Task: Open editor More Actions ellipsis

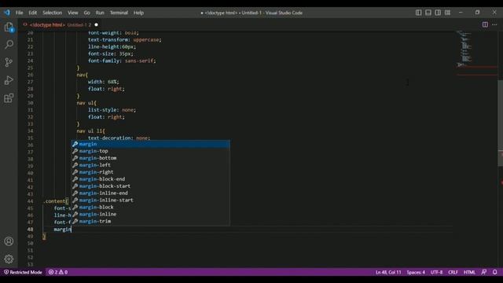Action: pos(494,24)
